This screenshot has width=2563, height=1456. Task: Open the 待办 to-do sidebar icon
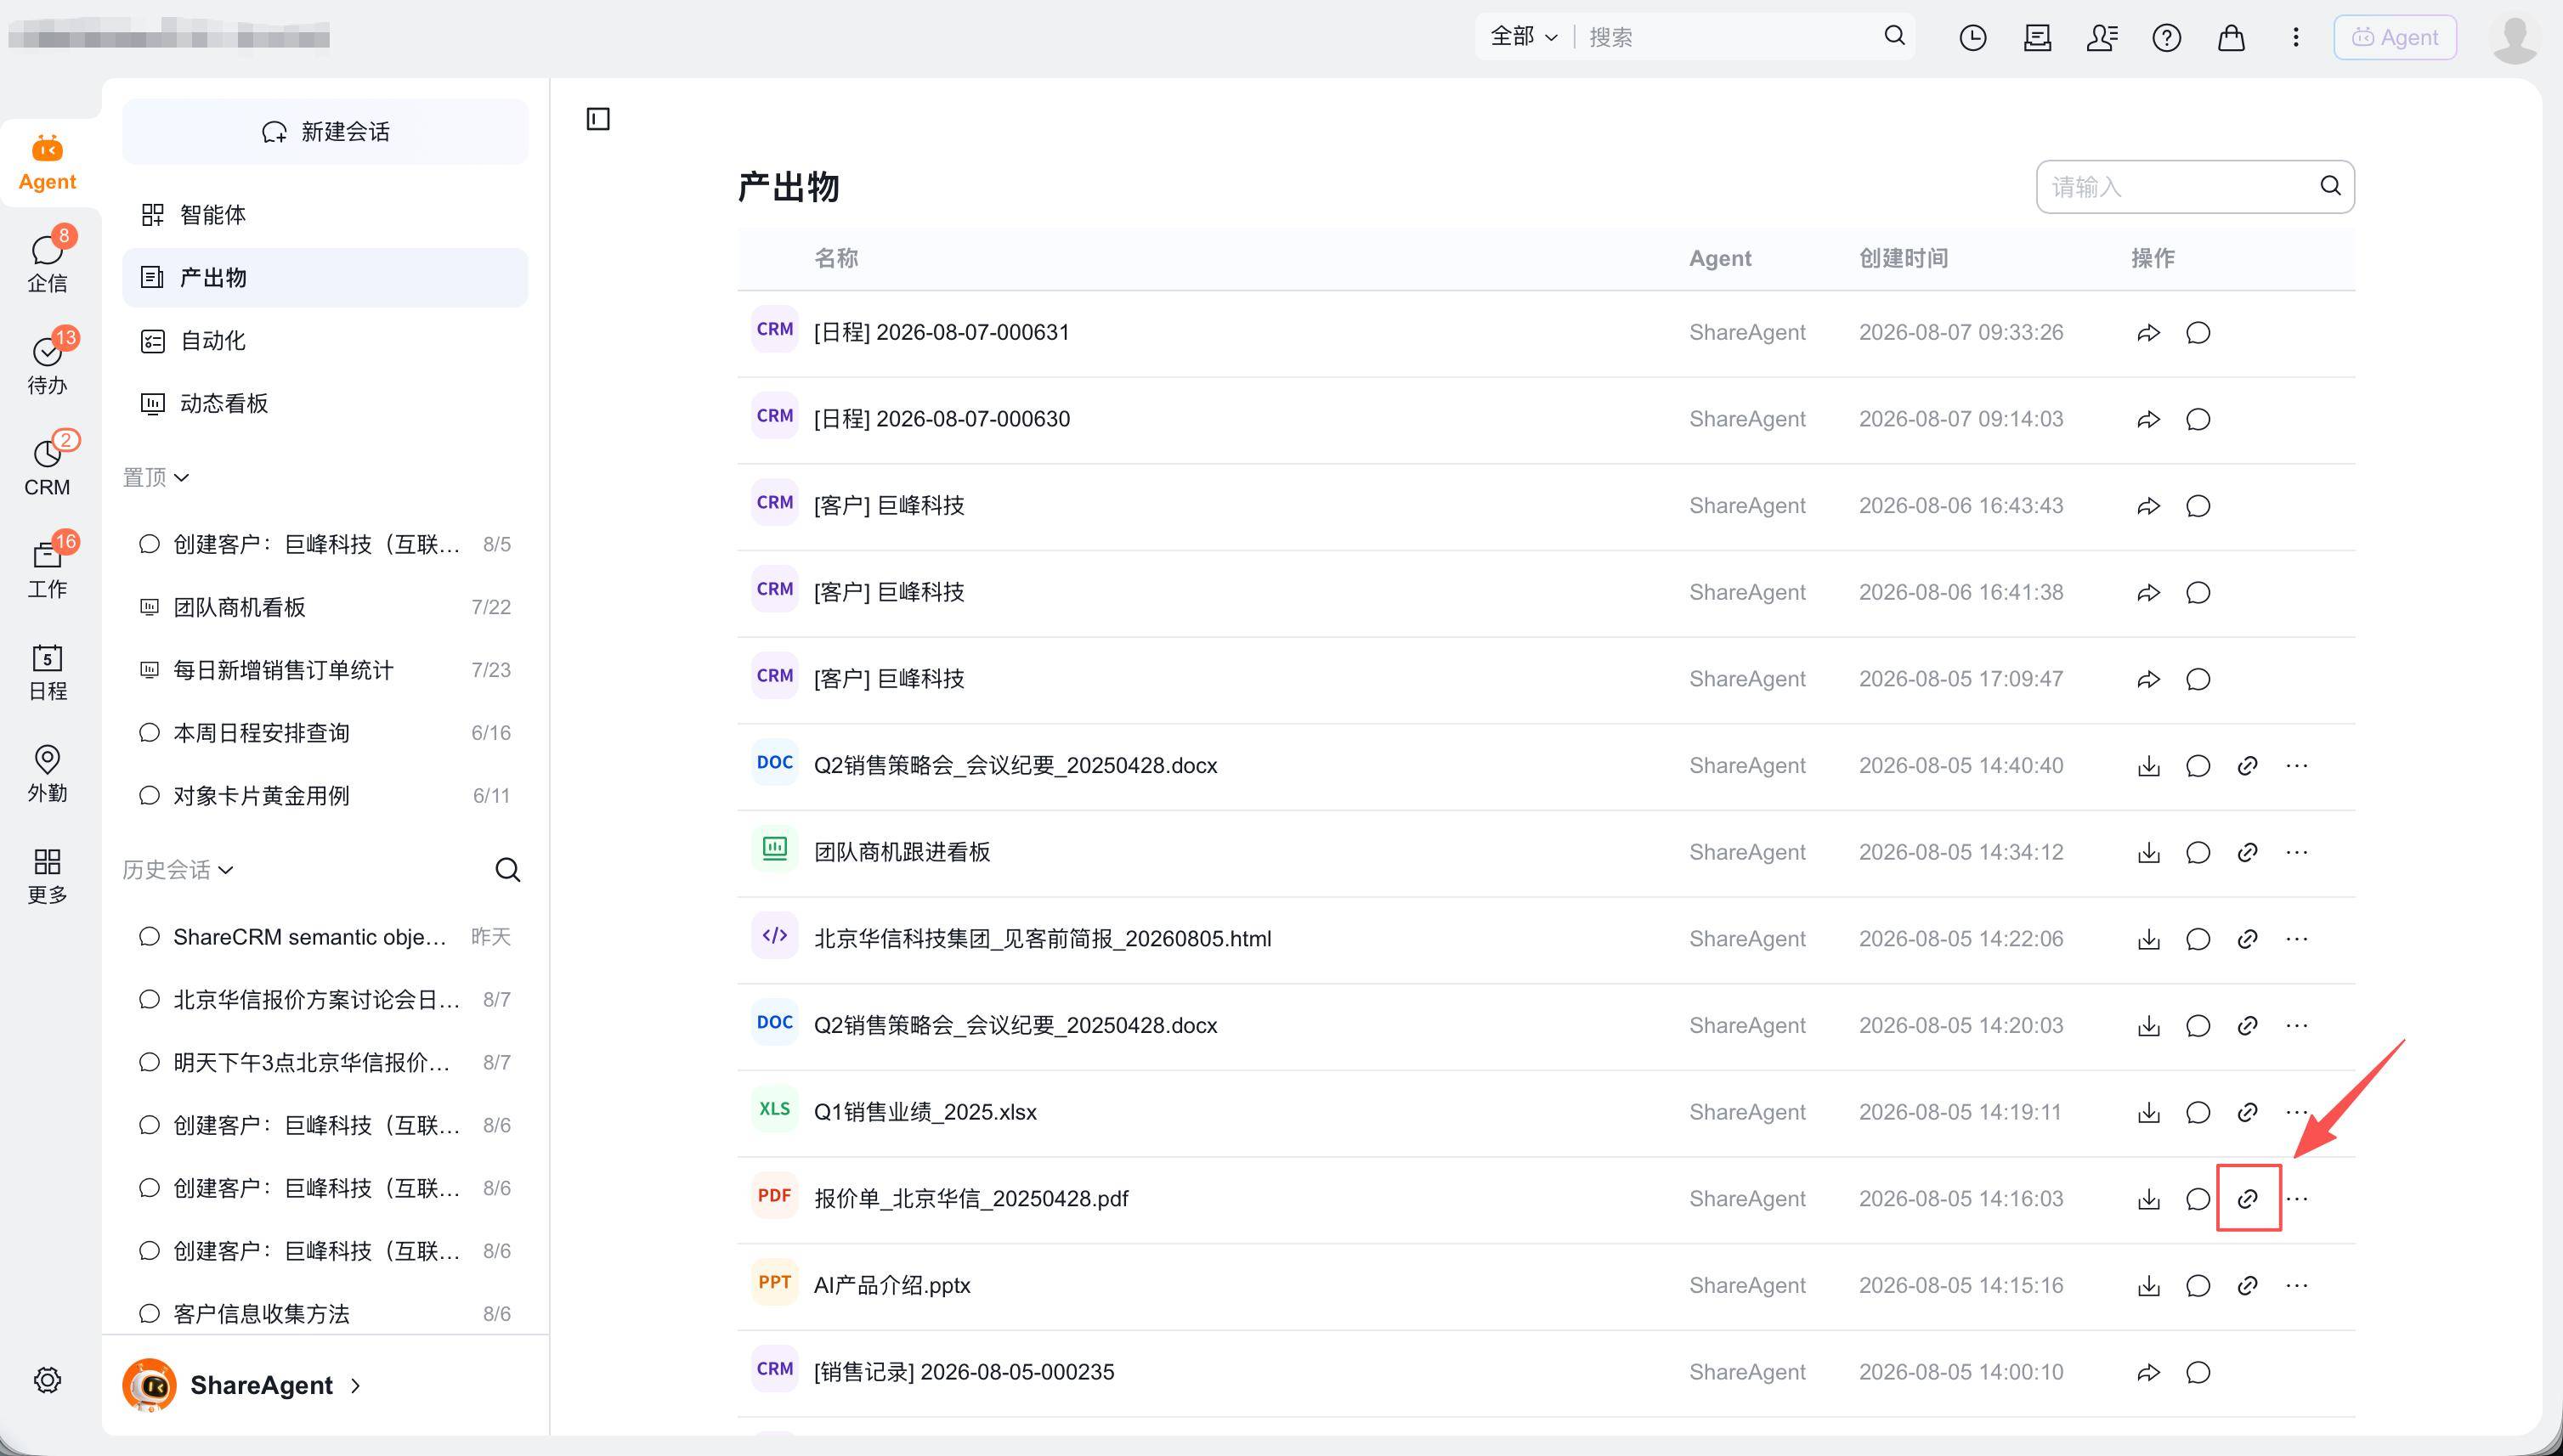(47, 363)
